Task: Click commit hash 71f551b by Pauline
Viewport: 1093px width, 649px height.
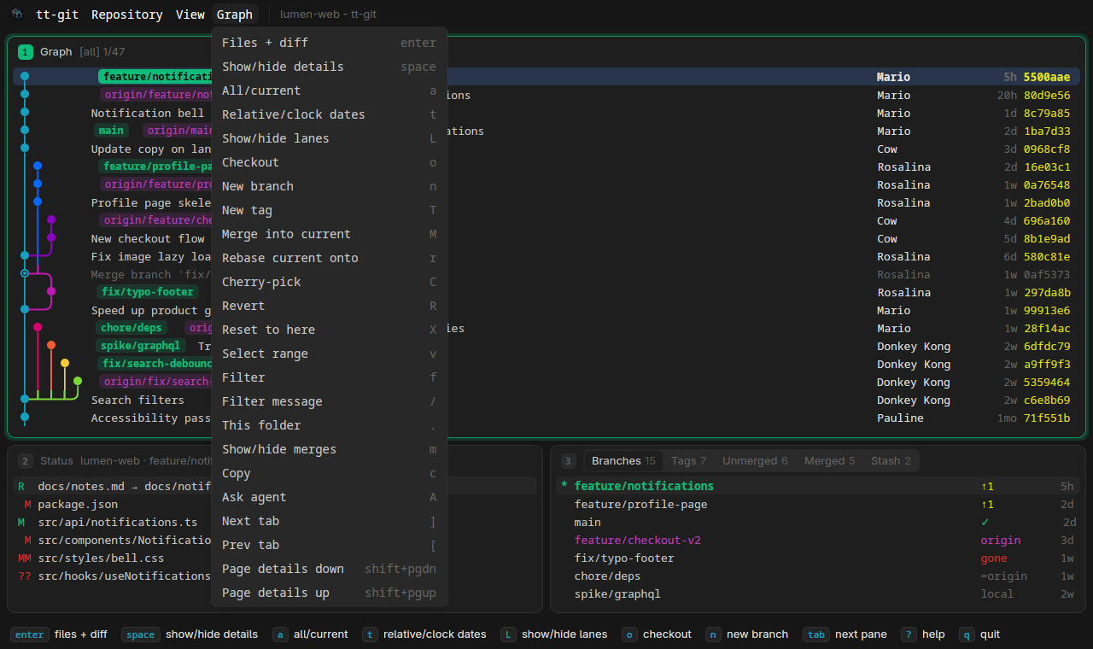Action: pyautogui.click(x=1047, y=418)
